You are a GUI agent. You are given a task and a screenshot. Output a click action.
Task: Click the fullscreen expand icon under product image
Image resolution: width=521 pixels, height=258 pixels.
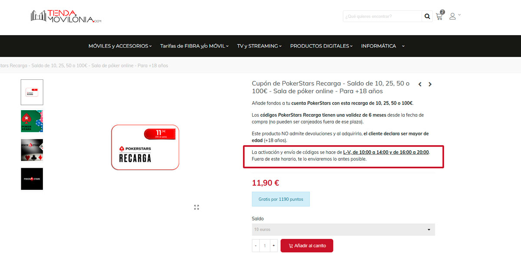196,207
